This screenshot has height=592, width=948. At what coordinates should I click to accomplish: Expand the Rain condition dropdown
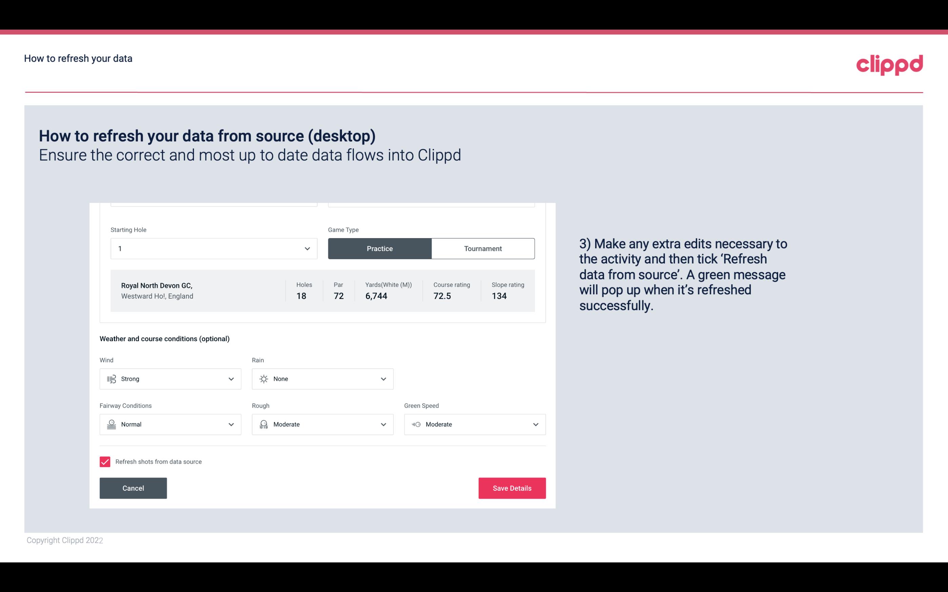(x=383, y=379)
